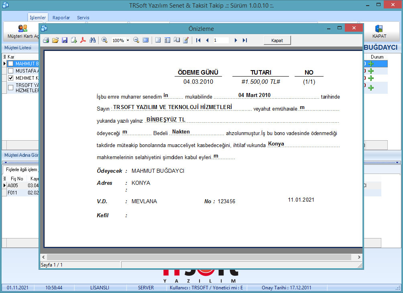
Task: Toggle checkbox for MAHMUT customer row
Action: pyautogui.click(x=10, y=64)
